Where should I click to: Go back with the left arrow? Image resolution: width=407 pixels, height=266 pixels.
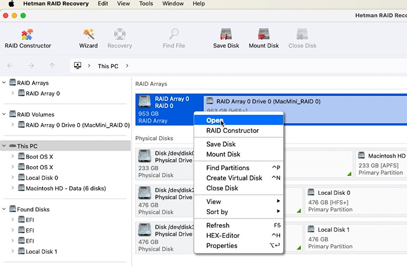(x=10, y=66)
